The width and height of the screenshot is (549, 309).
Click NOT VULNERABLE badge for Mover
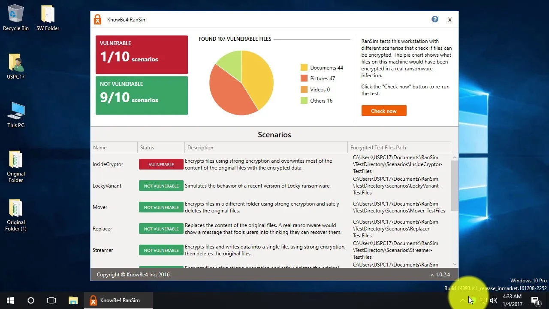pos(161,207)
